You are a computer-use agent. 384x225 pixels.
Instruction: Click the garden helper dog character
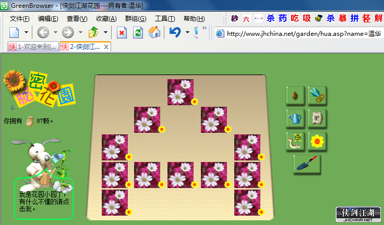point(42,165)
